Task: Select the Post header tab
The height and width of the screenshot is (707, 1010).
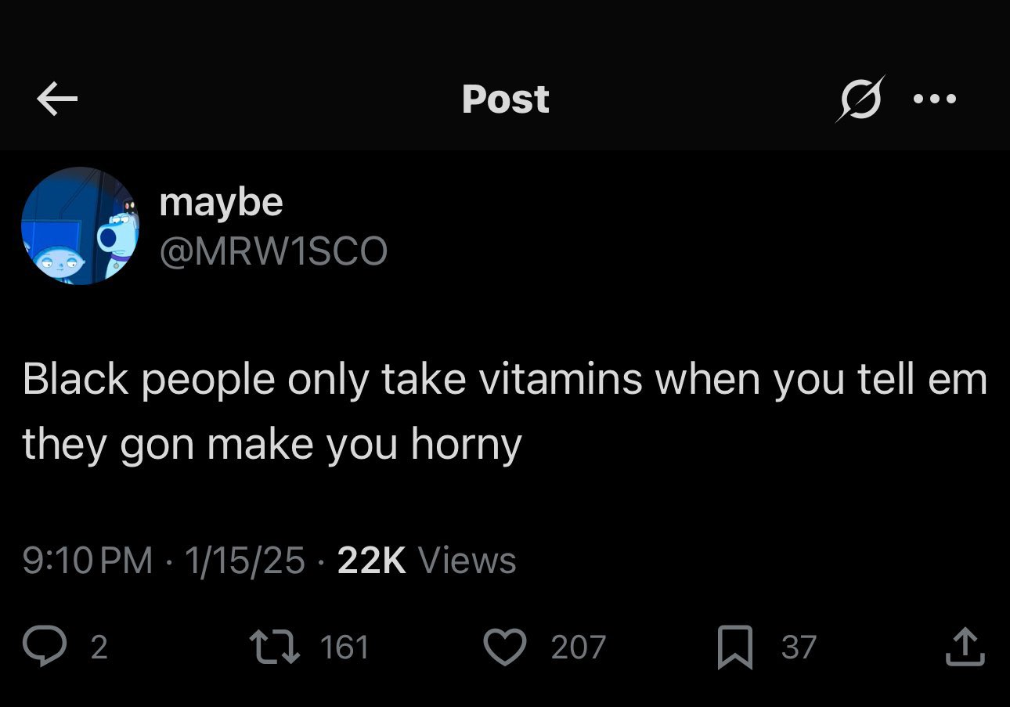Action: 505,98
